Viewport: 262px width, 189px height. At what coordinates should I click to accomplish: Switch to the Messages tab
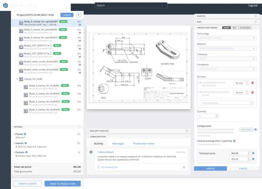(118, 143)
